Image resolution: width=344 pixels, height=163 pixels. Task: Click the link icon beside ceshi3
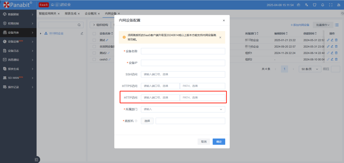[x=110, y=59]
